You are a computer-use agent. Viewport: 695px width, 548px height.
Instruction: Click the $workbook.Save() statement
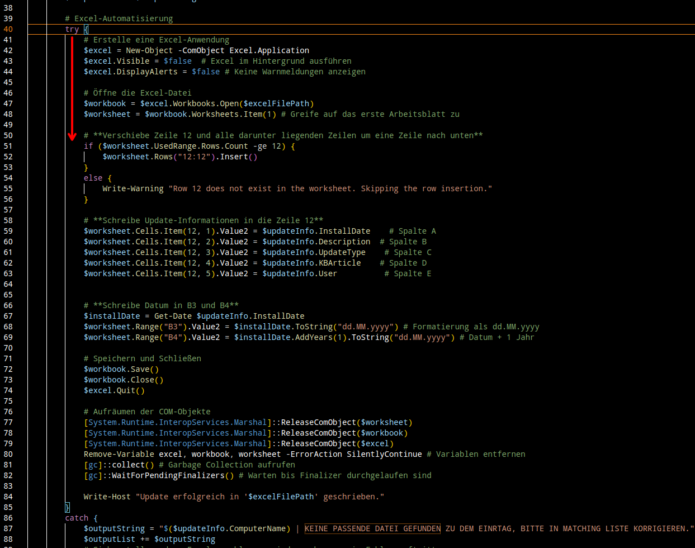[x=121, y=369]
